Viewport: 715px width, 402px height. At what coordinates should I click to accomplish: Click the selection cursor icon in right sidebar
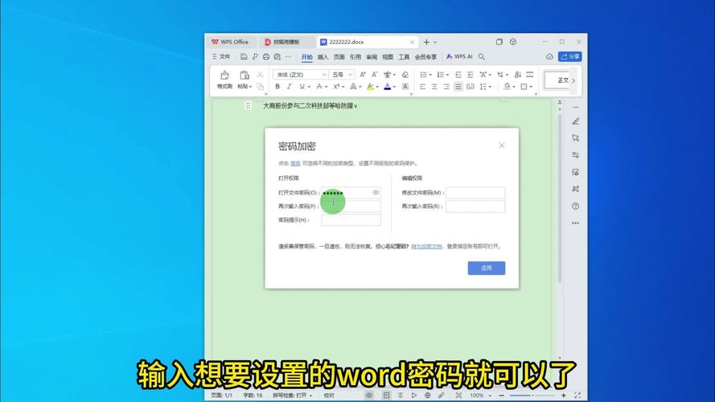(576, 138)
